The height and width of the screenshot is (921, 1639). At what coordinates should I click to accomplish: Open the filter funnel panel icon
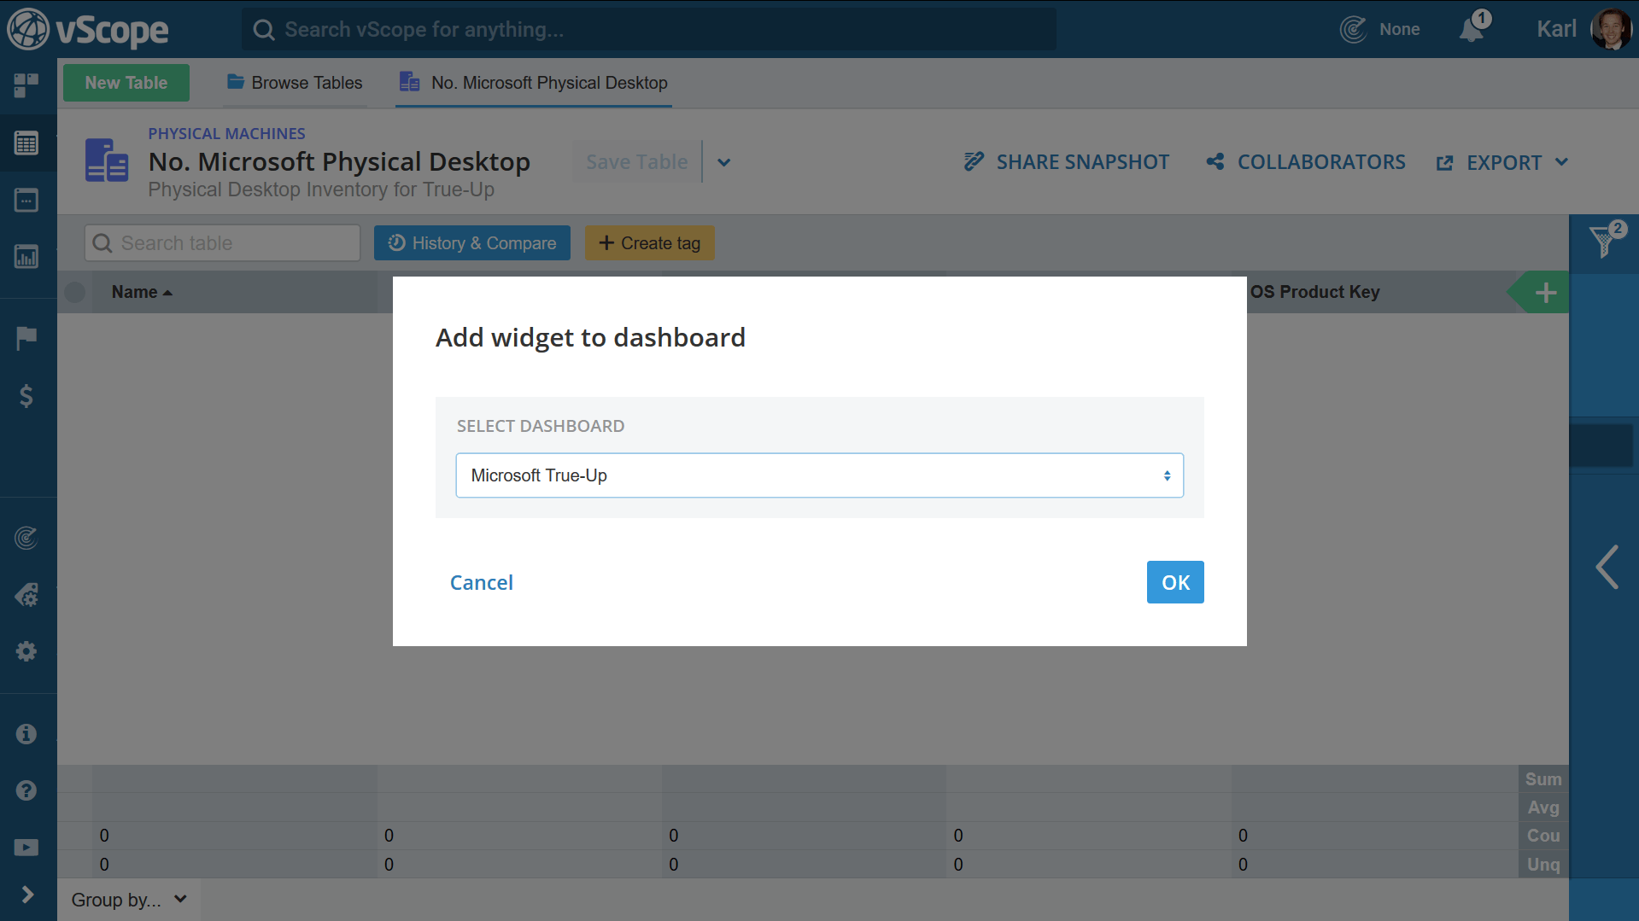[x=1603, y=243]
